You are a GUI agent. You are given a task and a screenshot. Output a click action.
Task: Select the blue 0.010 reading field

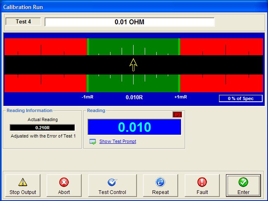click(x=134, y=127)
